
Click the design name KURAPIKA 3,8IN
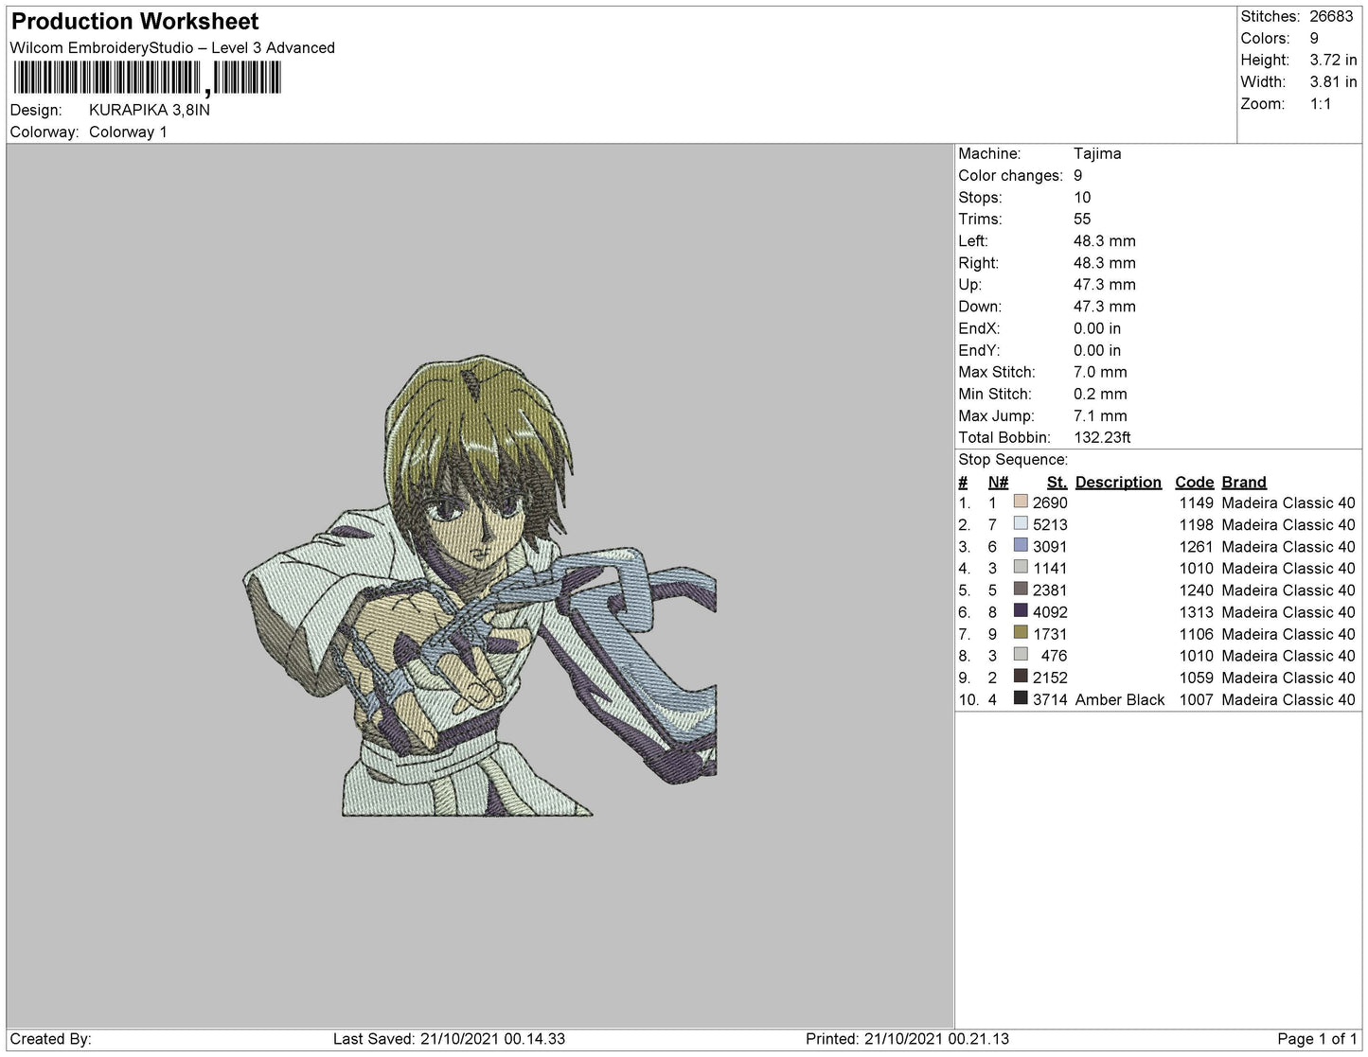click(x=150, y=110)
